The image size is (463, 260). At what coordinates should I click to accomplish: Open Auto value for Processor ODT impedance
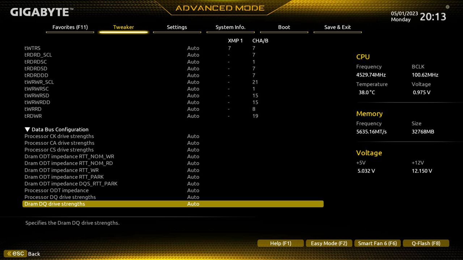193,190
